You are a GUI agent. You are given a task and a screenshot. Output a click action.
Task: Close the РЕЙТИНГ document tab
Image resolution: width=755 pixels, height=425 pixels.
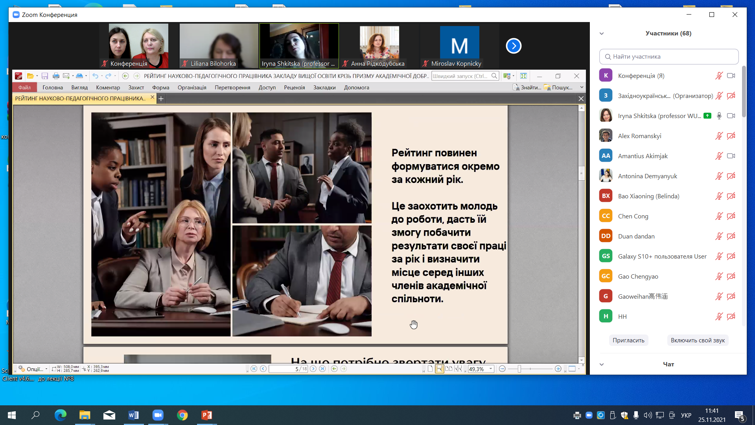tap(152, 98)
